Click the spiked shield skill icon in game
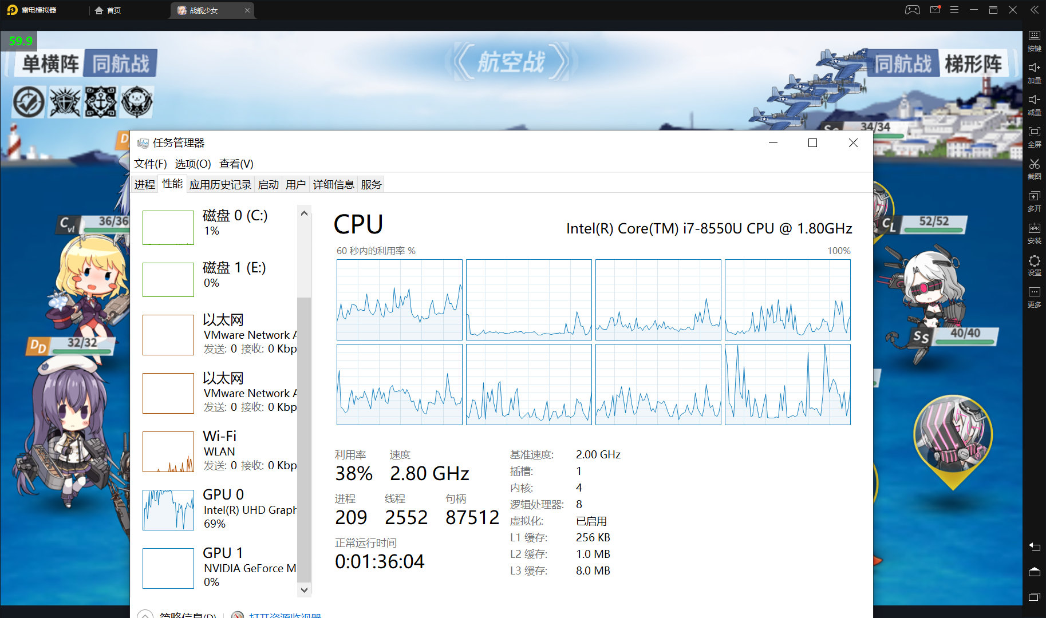The height and width of the screenshot is (618, 1046). coord(65,102)
